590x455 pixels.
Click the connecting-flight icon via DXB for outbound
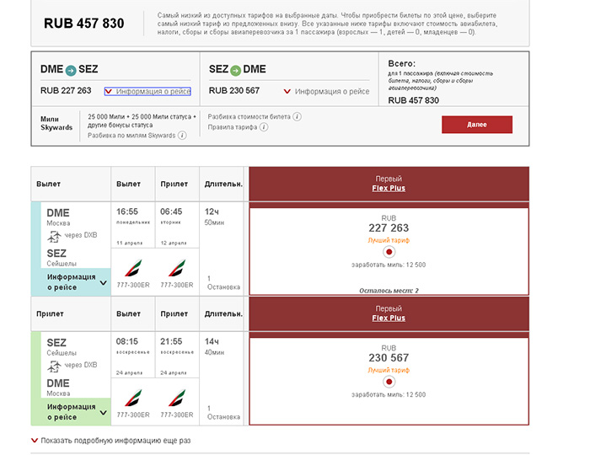54,237
